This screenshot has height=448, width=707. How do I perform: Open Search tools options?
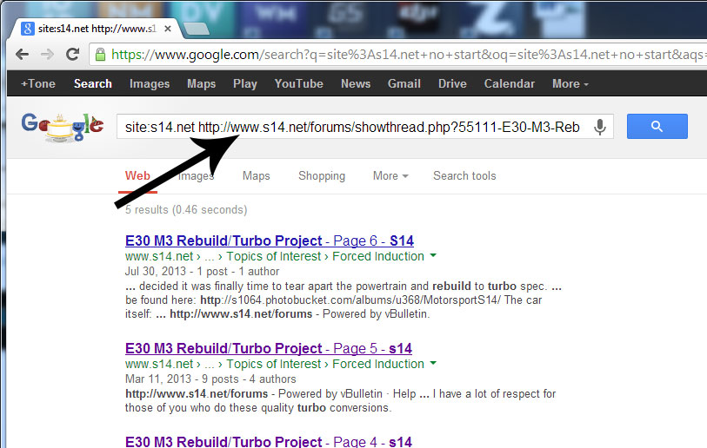(x=464, y=175)
